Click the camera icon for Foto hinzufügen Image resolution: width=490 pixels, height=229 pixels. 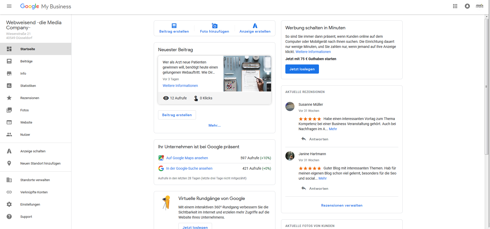tap(215, 26)
